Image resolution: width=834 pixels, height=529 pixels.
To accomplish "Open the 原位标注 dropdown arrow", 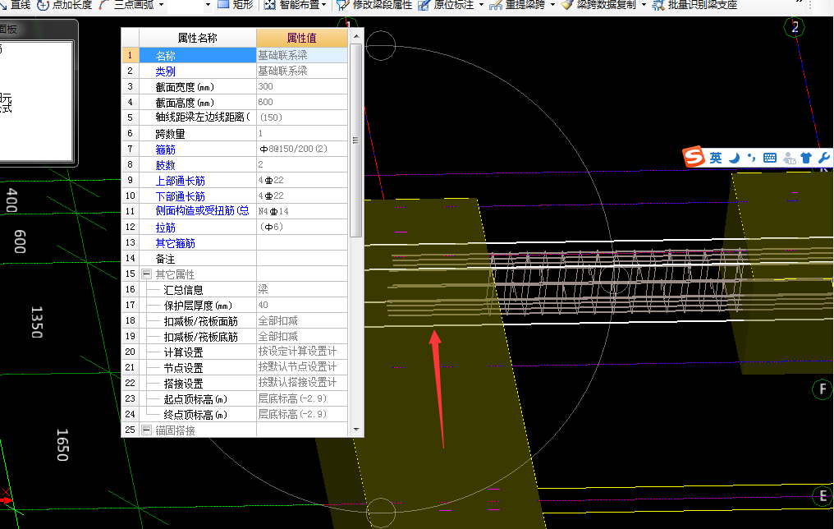I will (x=481, y=5).
